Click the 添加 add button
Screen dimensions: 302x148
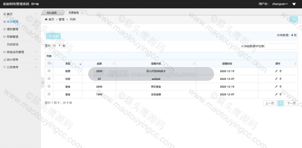point(53,36)
